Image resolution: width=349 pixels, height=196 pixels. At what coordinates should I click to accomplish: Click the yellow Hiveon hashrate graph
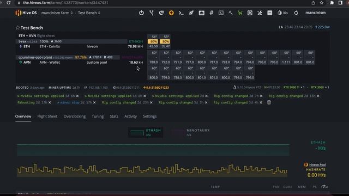tap(152, 170)
